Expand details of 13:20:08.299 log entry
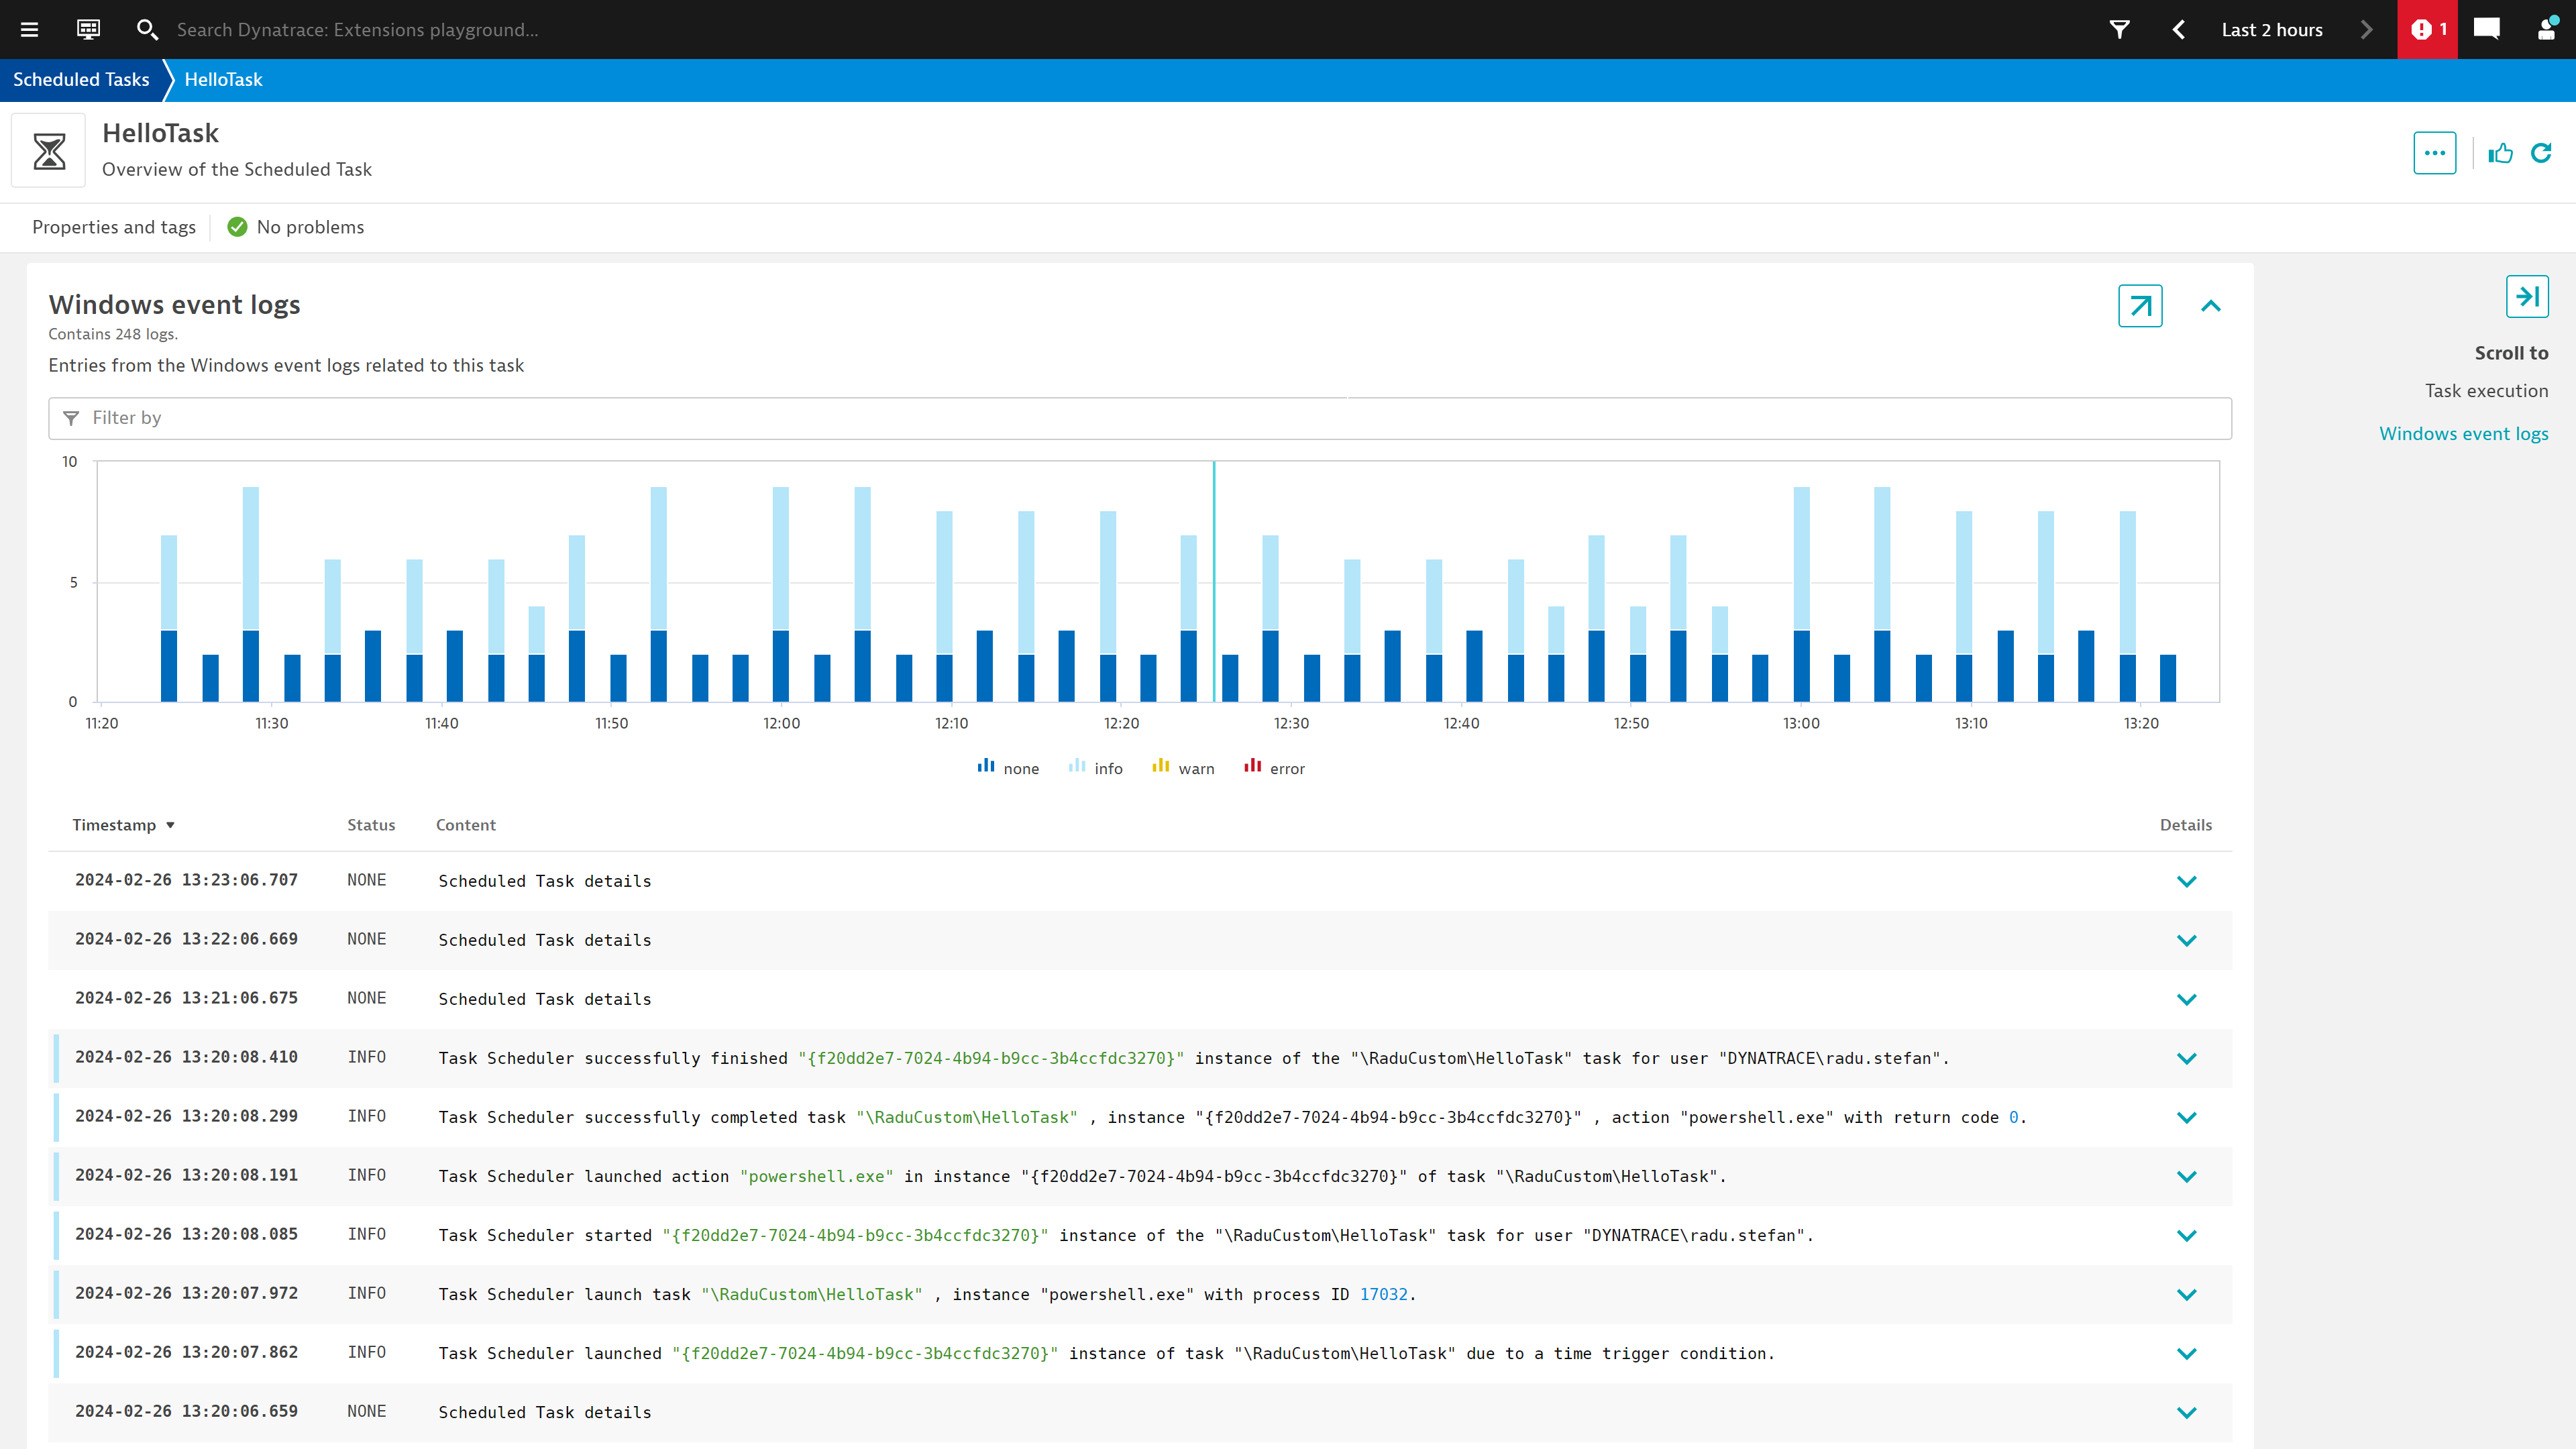 point(2187,1117)
